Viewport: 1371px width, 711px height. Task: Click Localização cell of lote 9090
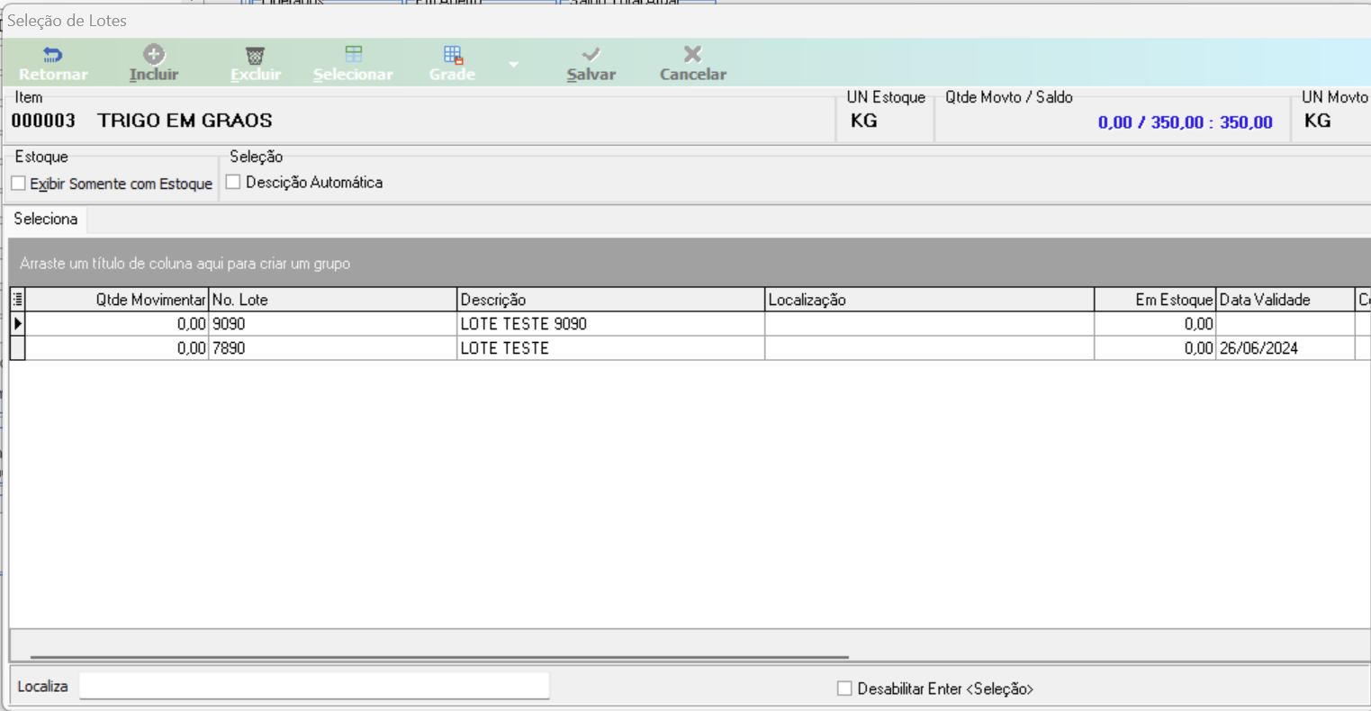(930, 324)
